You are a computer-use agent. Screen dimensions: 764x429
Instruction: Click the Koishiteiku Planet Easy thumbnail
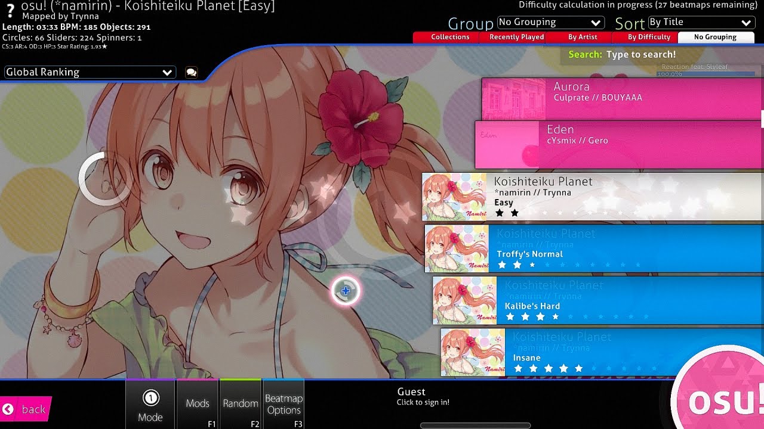click(x=454, y=197)
